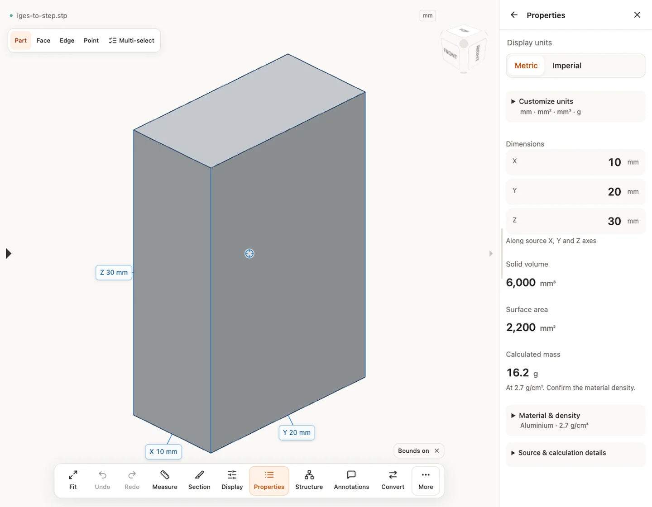Expand the left sidebar arrow
The image size is (652, 507).
(x=8, y=253)
